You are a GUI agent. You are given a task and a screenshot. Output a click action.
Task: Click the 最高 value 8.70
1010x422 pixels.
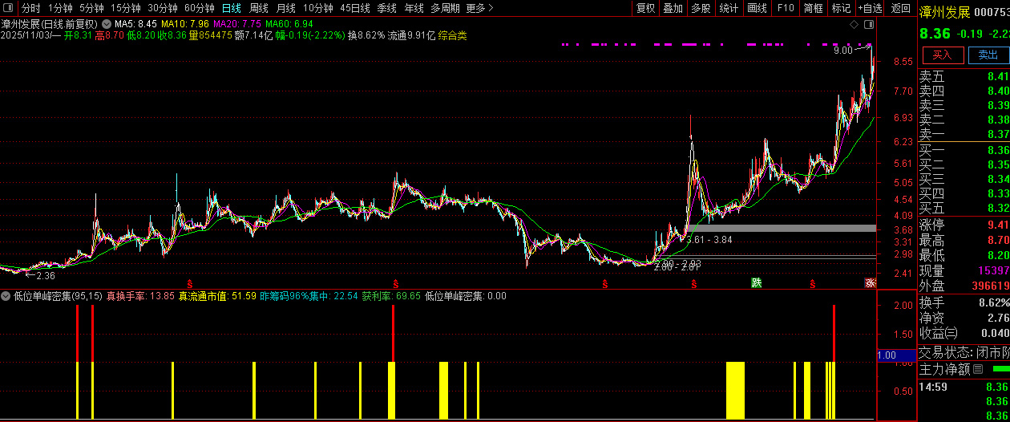[997, 240]
